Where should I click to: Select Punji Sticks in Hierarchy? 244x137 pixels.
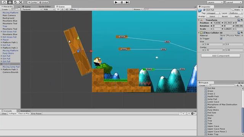point(8,53)
